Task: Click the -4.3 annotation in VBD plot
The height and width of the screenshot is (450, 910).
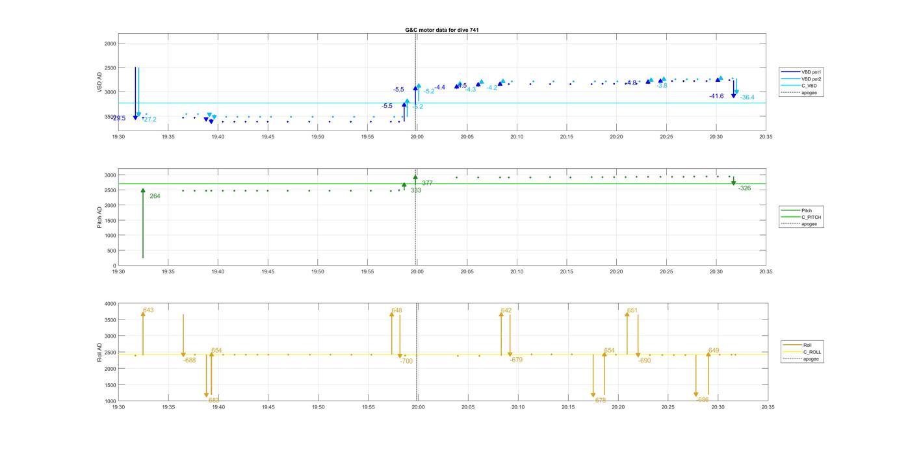Action: pos(471,90)
